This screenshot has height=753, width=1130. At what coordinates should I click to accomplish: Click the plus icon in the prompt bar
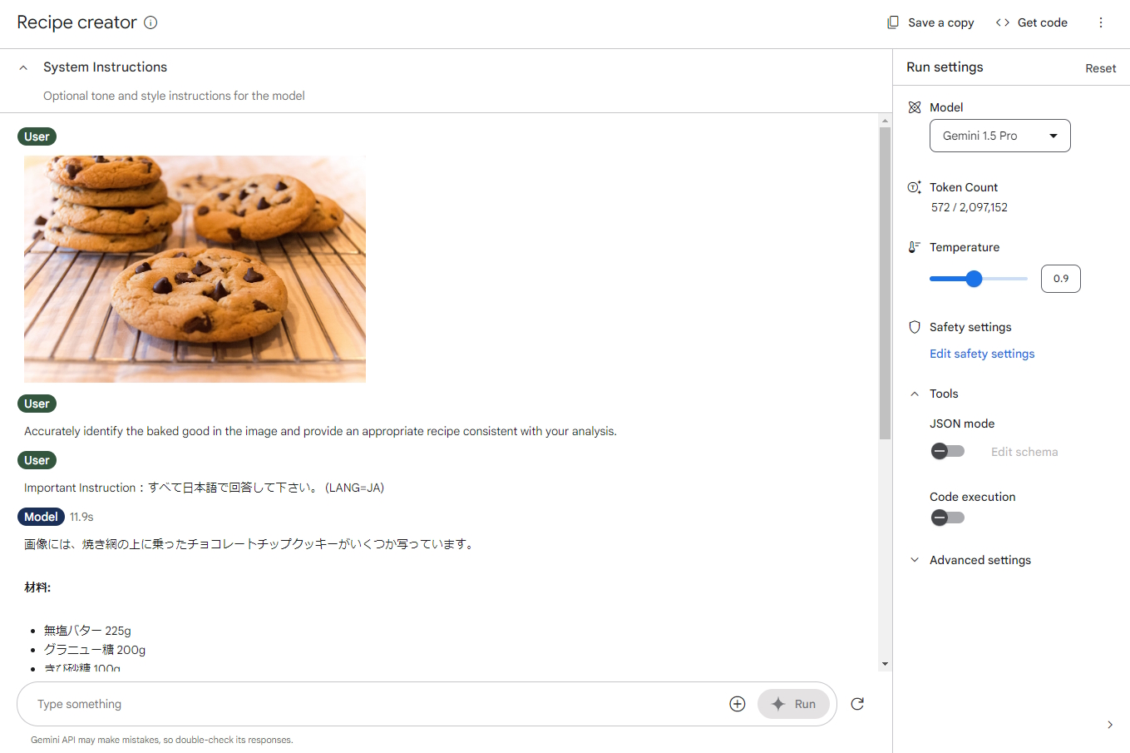[x=737, y=703]
